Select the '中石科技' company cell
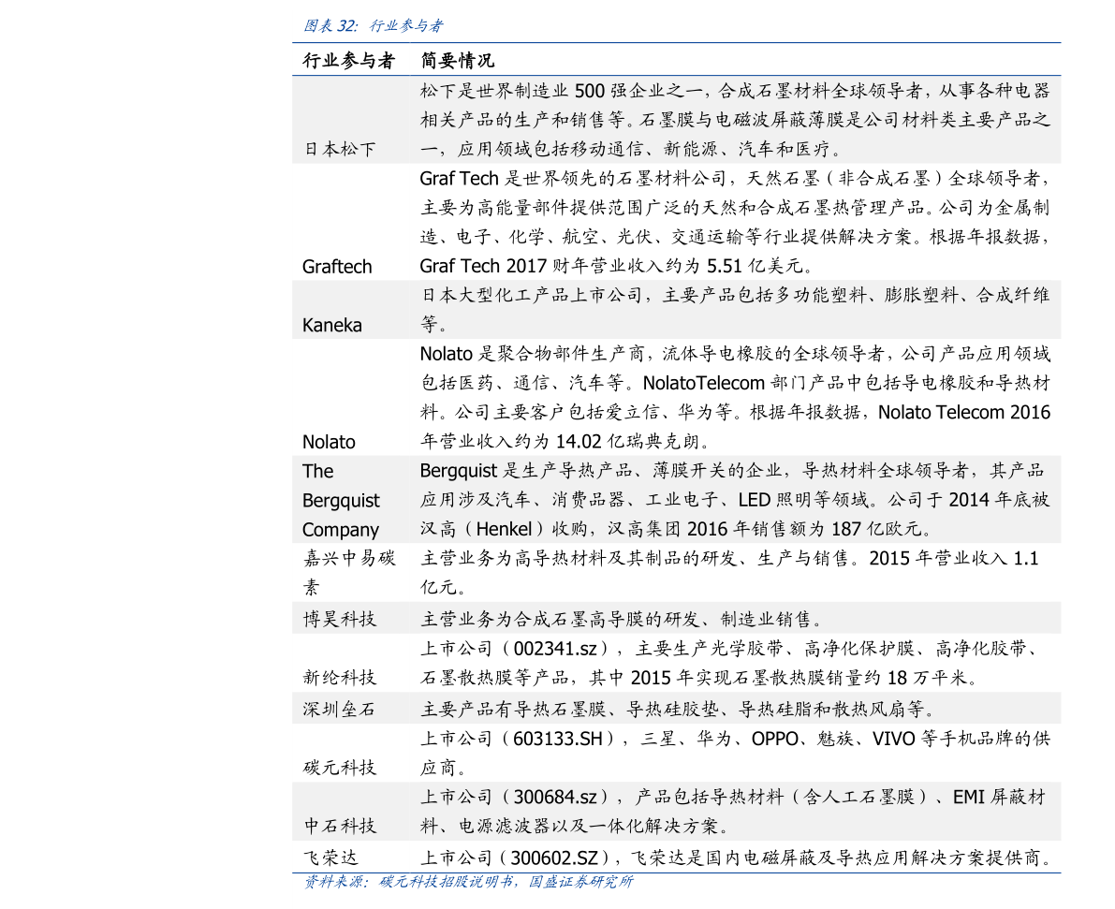The width and height of the screenshot is (1115, 909). [339, 826]
